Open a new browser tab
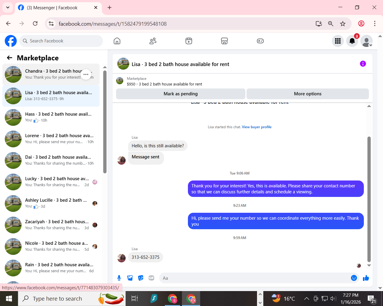Image resolution: width=383 pixels, height=306 pixels. point(110,7)
